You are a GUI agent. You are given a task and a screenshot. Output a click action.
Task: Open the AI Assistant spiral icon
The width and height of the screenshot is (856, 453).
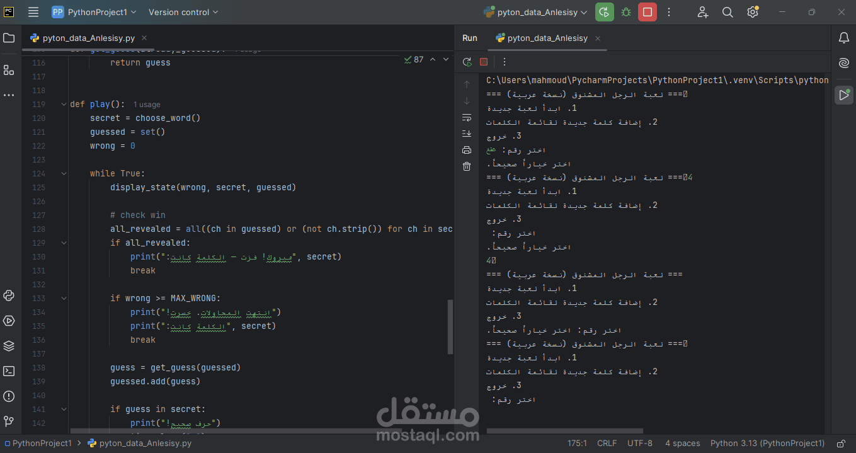(x=844, y=63)
